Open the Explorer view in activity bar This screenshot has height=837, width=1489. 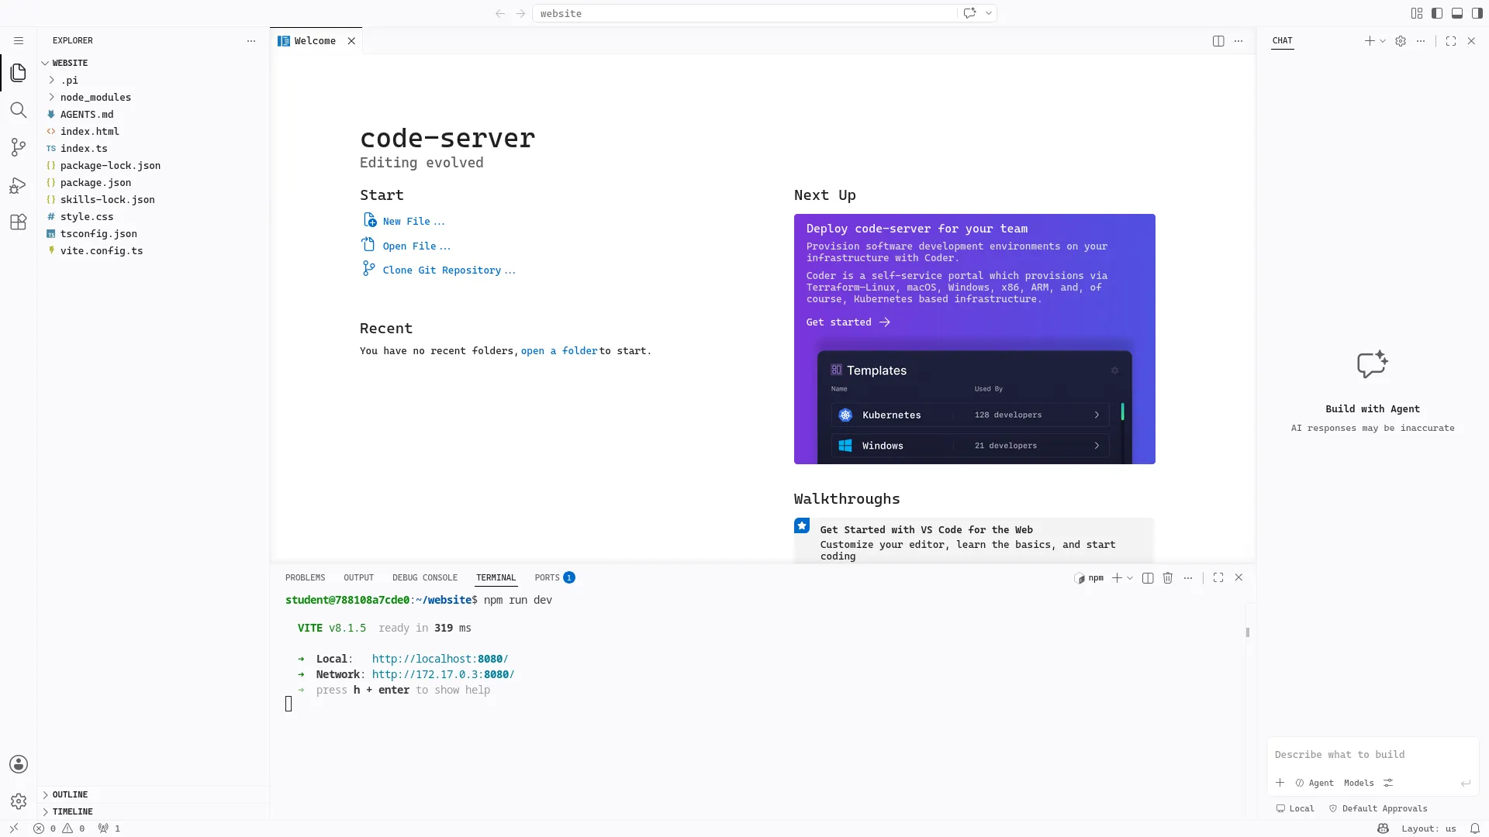(x=19, y=73)
